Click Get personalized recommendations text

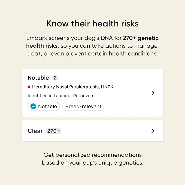[92, 155]
